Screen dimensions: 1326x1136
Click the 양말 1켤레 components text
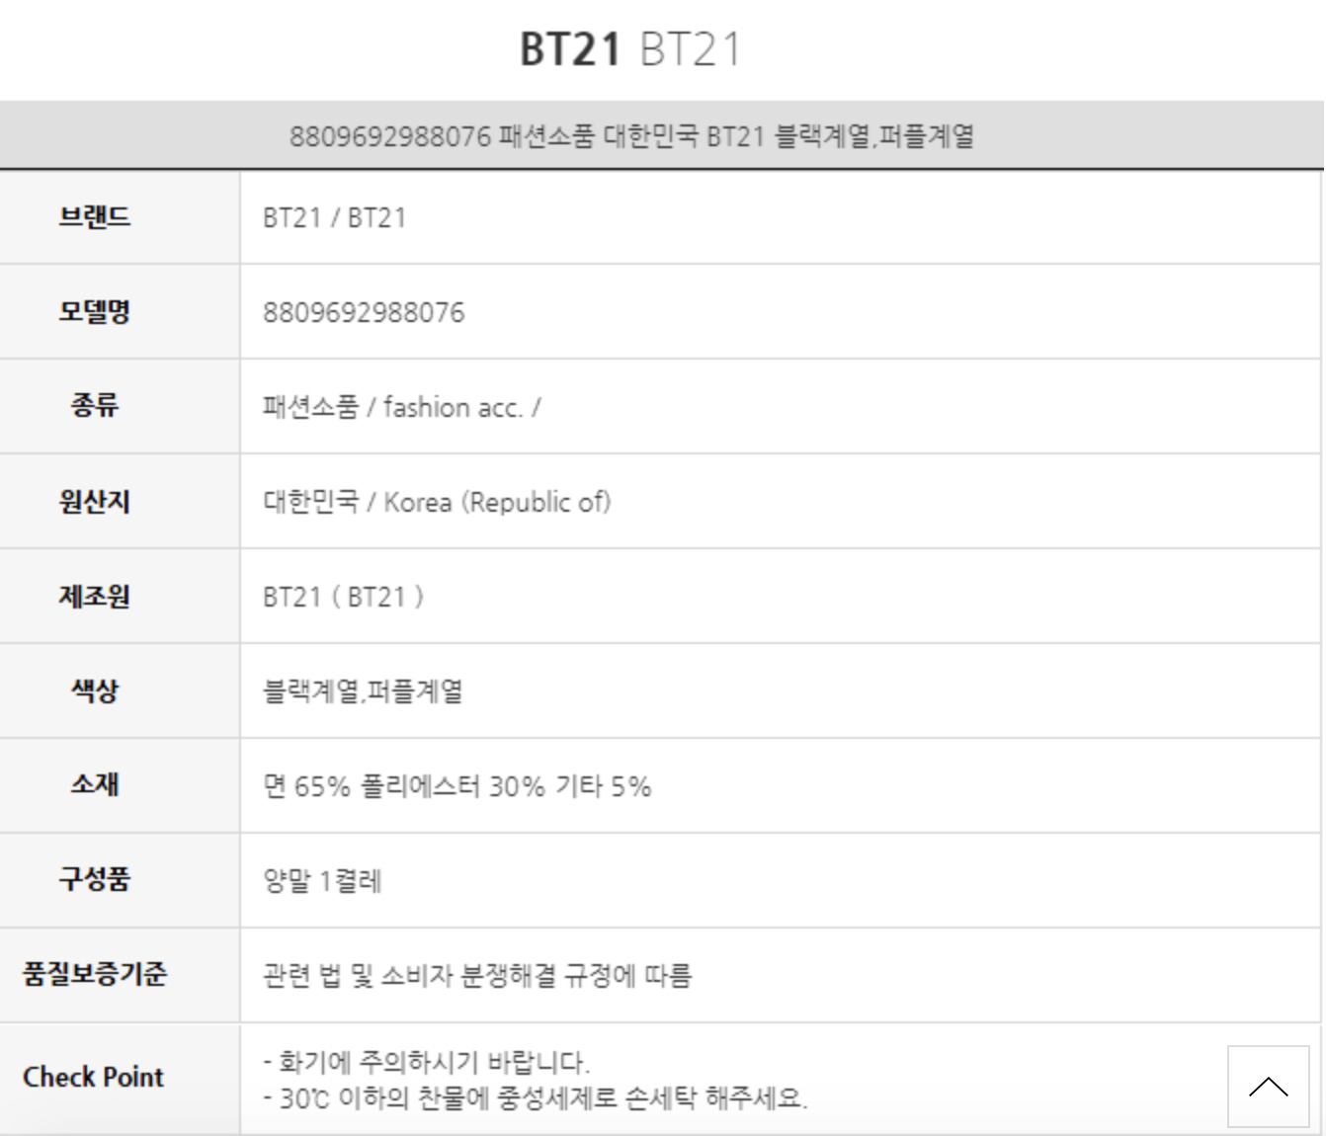[x=322, y=880]
